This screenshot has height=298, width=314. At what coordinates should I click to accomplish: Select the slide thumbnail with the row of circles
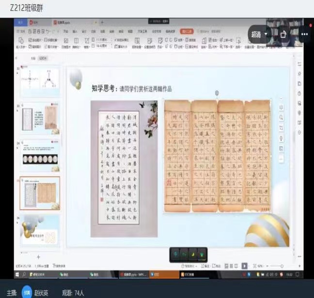click(40, 155)
